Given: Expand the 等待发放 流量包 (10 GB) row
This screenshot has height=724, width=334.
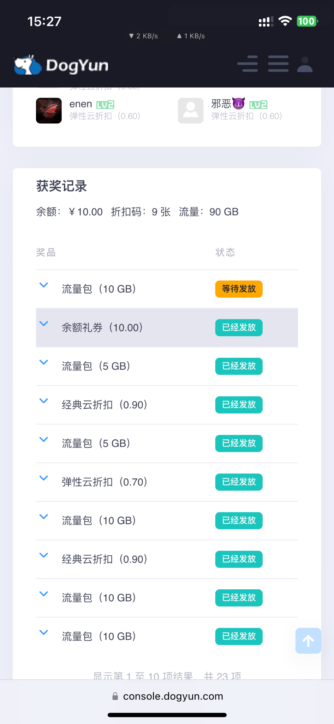Looking at the screenshot, I should [44, 285].
